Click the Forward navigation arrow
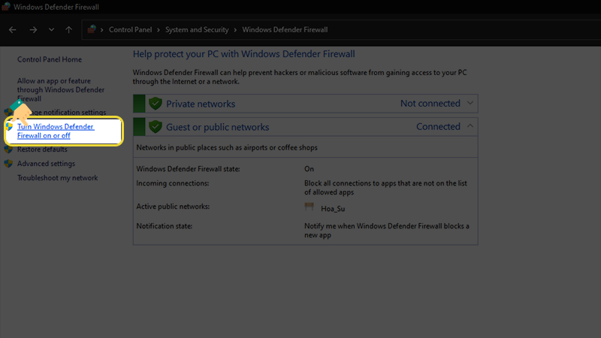 [x=32, y=30]
